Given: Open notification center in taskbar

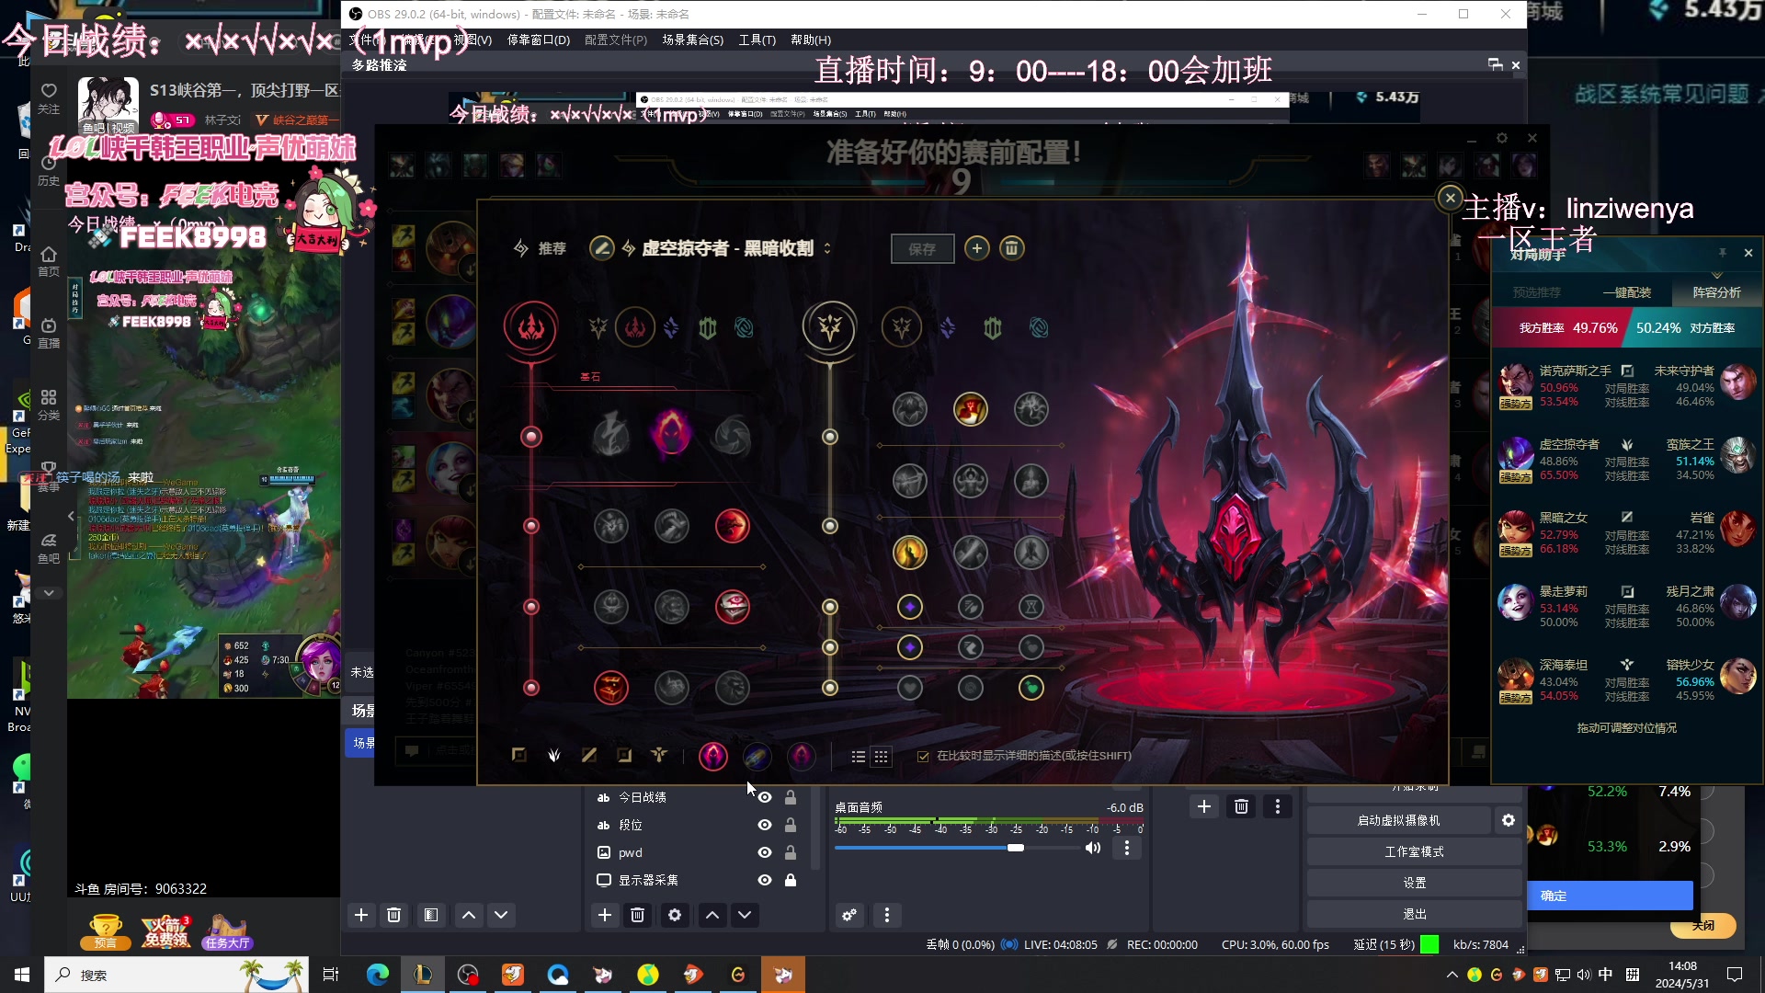Looking at the screenshot, I should (x=1735, y=975).
